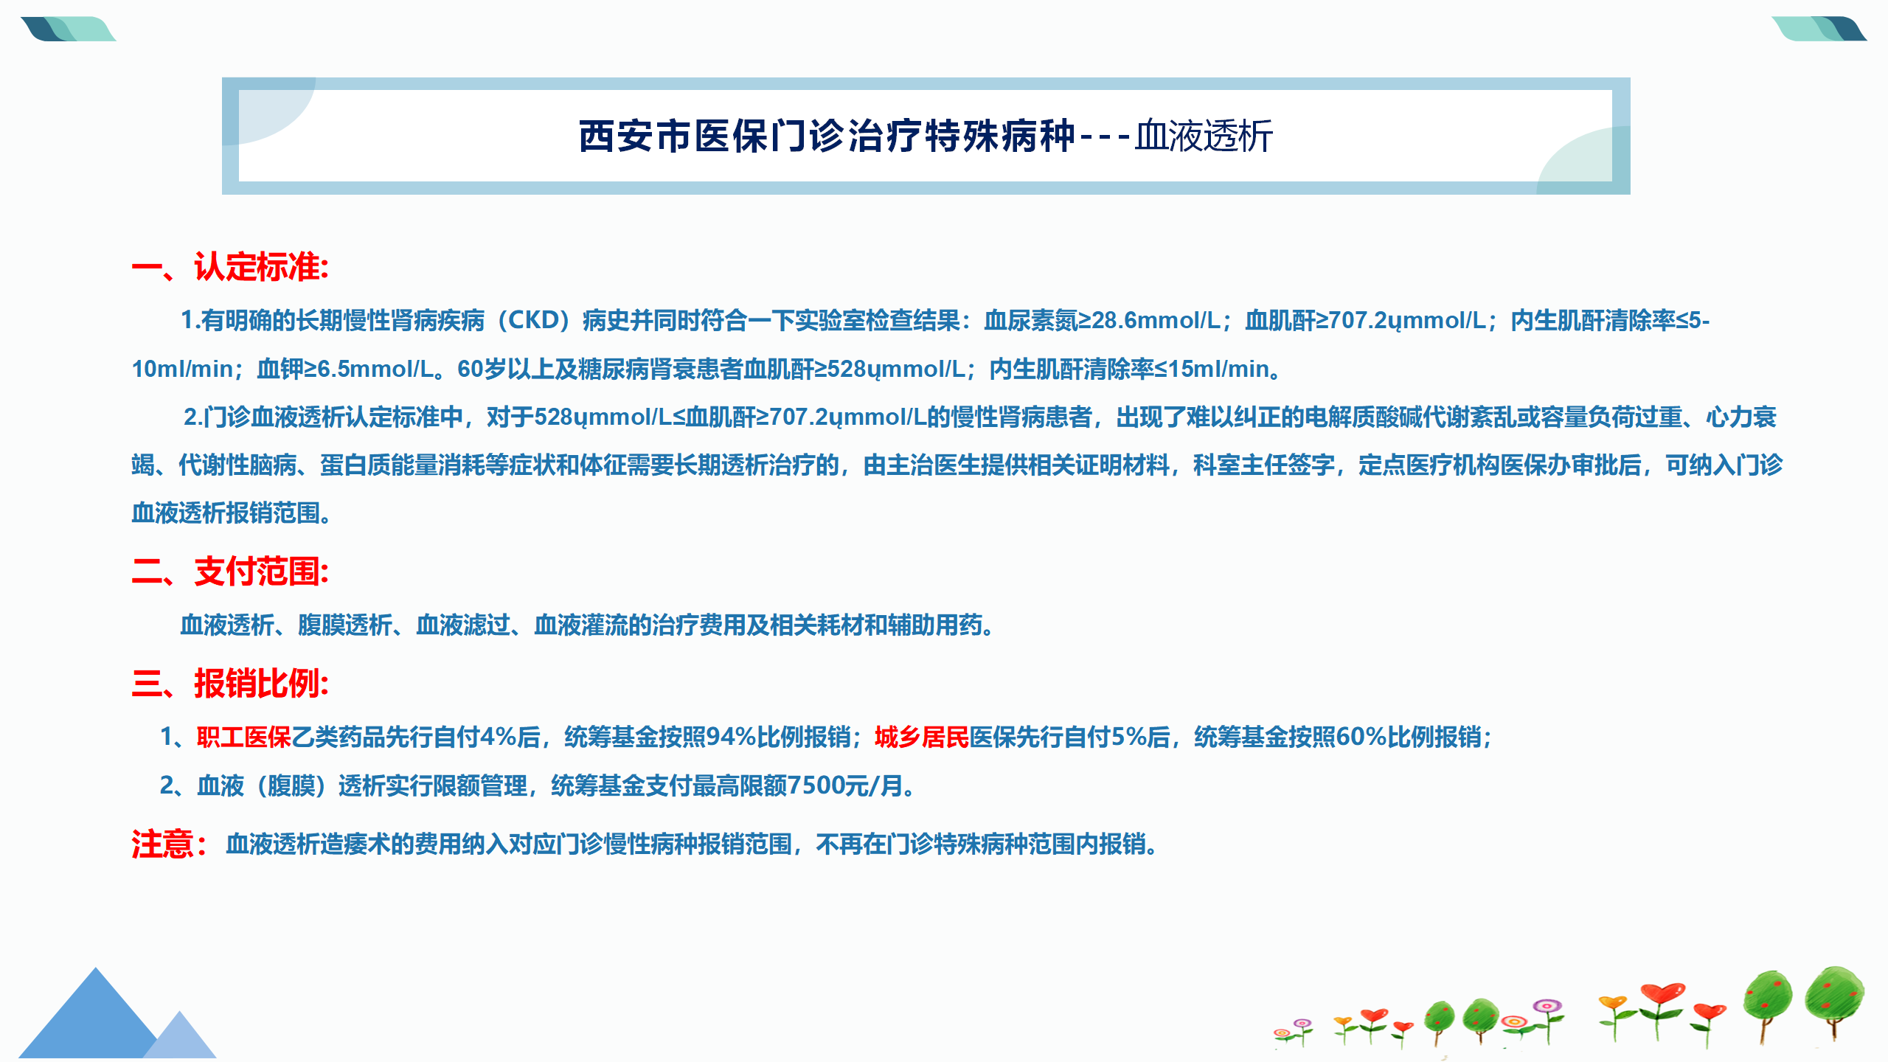This screenshot has height=1062, width=1888.
Task: Click the top-left teal stripe decoration
Action: (68, 29)
